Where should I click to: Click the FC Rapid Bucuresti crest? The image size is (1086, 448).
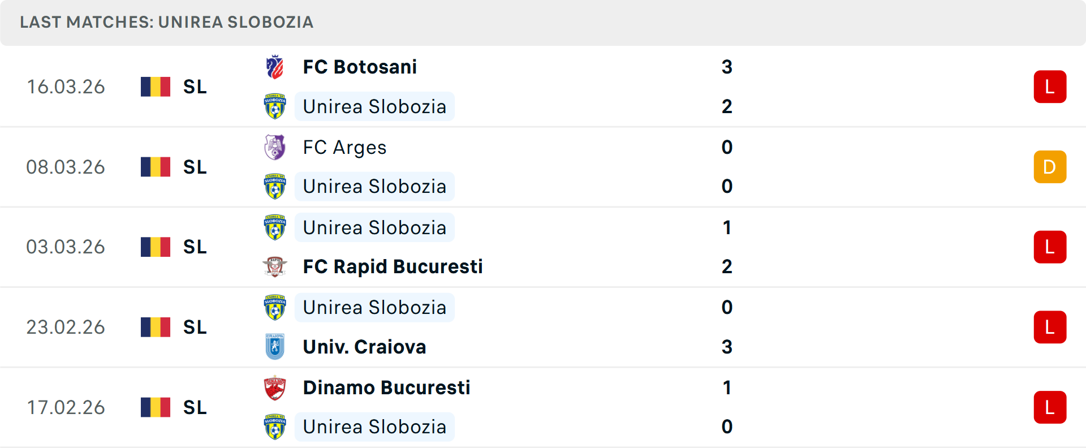(275, 266)
